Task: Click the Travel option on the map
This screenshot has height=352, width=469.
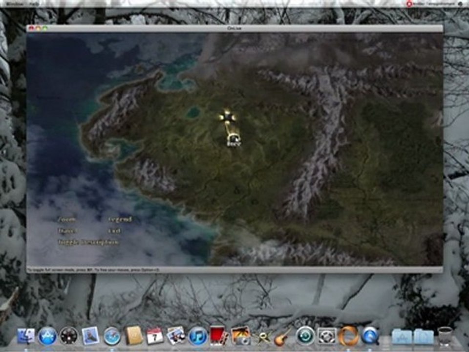Action: (x=67, y=231)
